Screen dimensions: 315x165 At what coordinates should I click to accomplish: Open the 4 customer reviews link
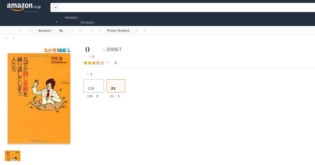point(115,63)
